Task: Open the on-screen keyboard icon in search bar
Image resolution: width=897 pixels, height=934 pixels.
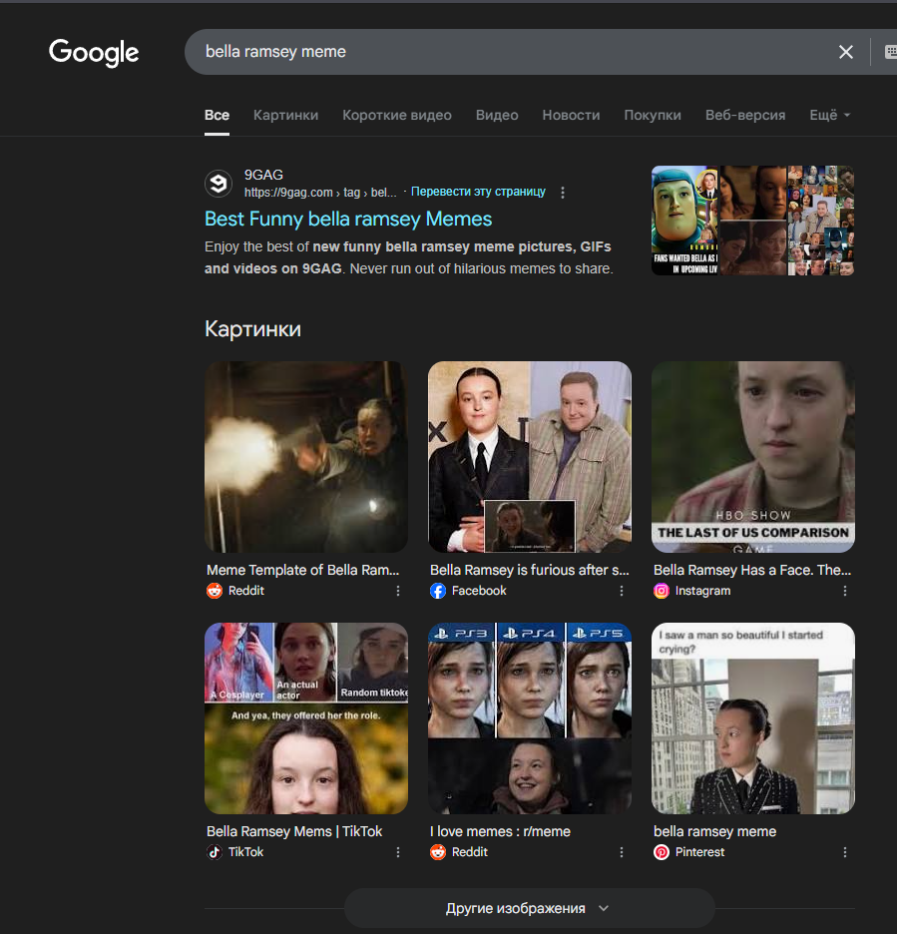Action: (x=890, y=52)
